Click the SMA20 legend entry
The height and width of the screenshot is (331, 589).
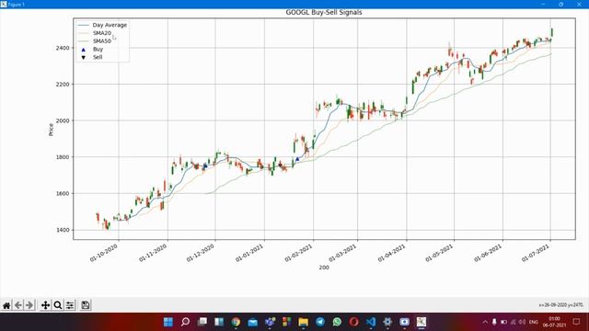pyautogui.click(x=102, y=33)
